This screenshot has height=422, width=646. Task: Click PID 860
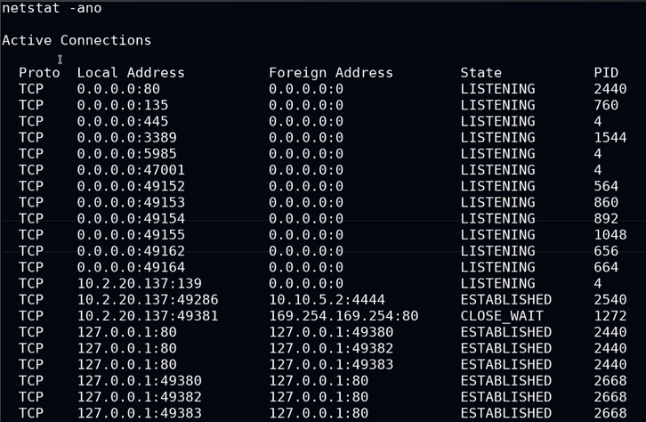[606, 202]
